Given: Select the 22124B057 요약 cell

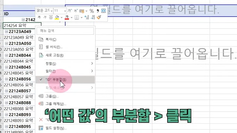Looking at the screenshot, I should [x=19, y=97].
